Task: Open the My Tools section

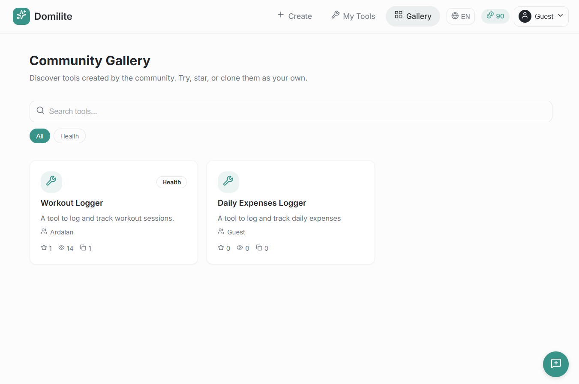Action: [x=353, y=16]
